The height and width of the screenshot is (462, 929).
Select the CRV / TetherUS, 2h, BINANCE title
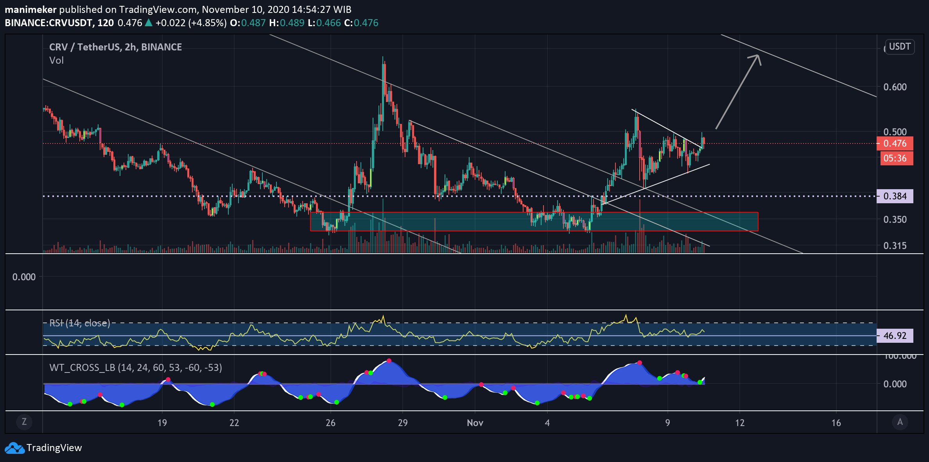pyautogui.click(x=115, y=47)
